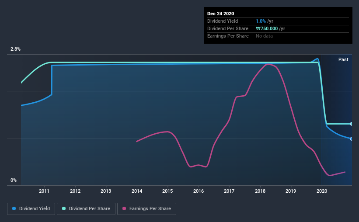Click the teal endpoint marker of Dividend Per Share line
The width and height of the screenshot is (359, 222).
351,124
